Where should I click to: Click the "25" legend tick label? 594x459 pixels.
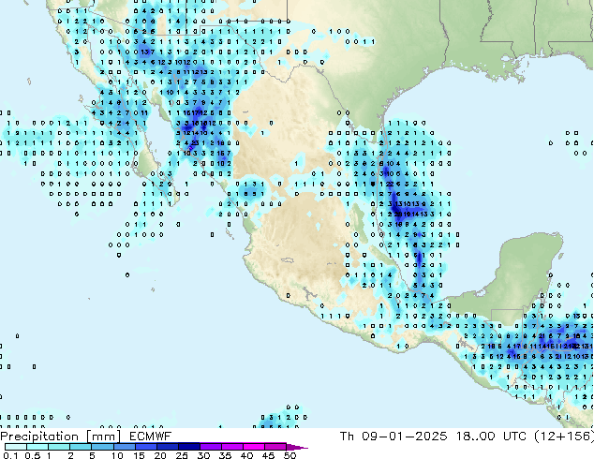coord(182,455)
